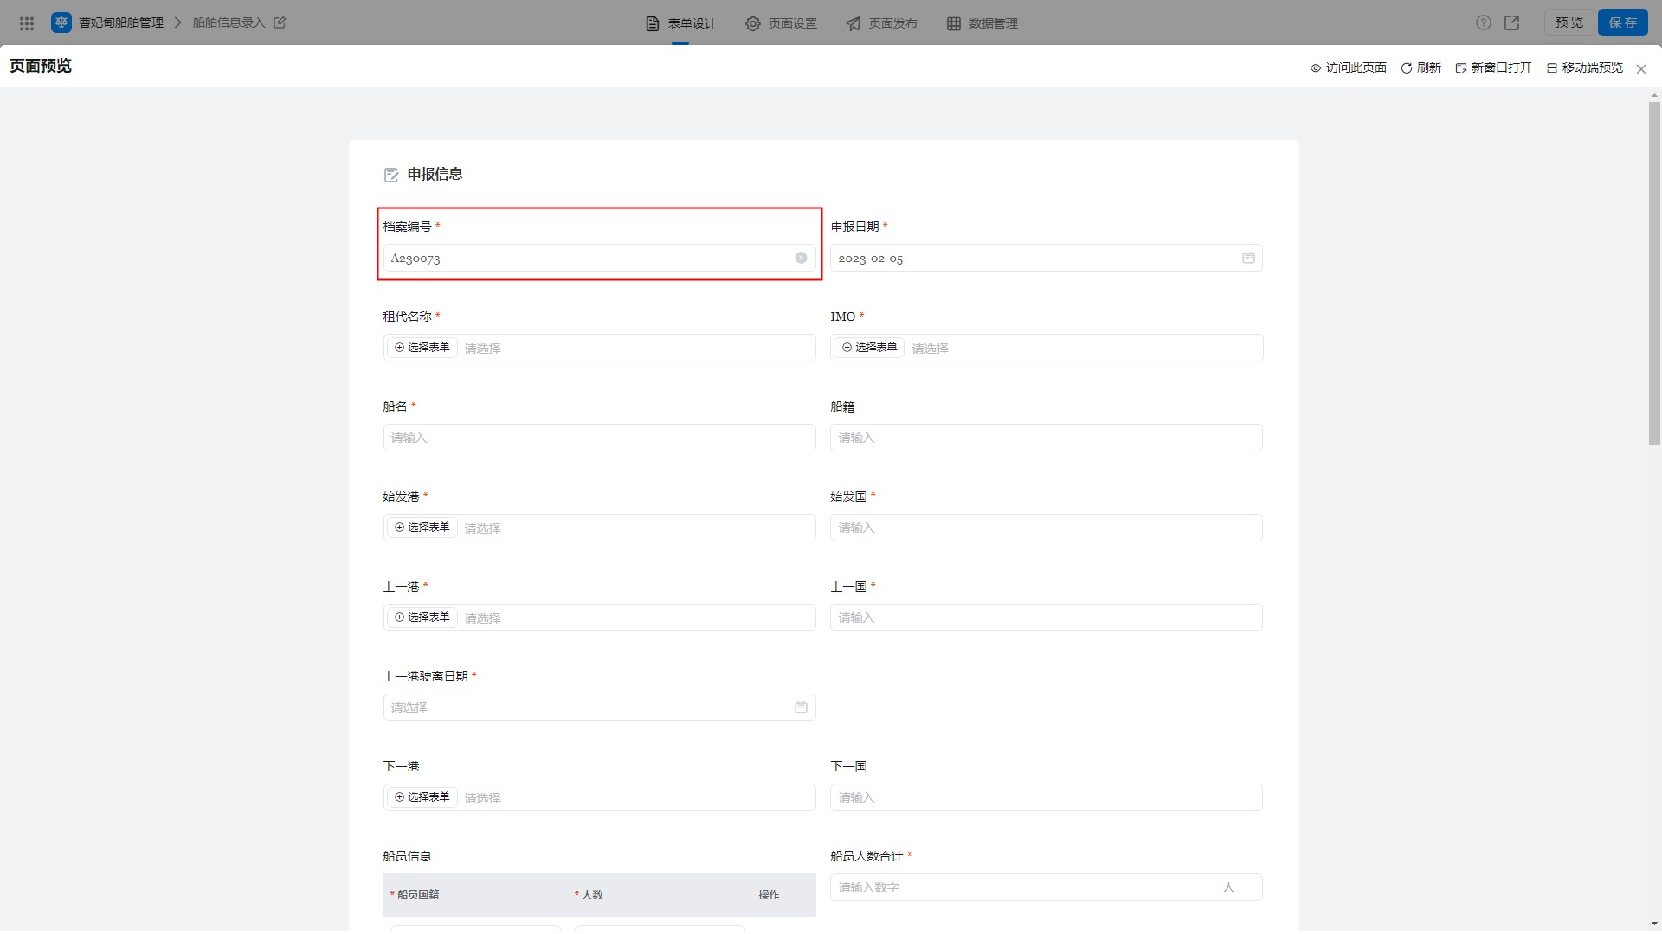Click the 上一港 请选择 placeholder
The height and width of the screenshot is (934, 1662).
tap(482, 618)
